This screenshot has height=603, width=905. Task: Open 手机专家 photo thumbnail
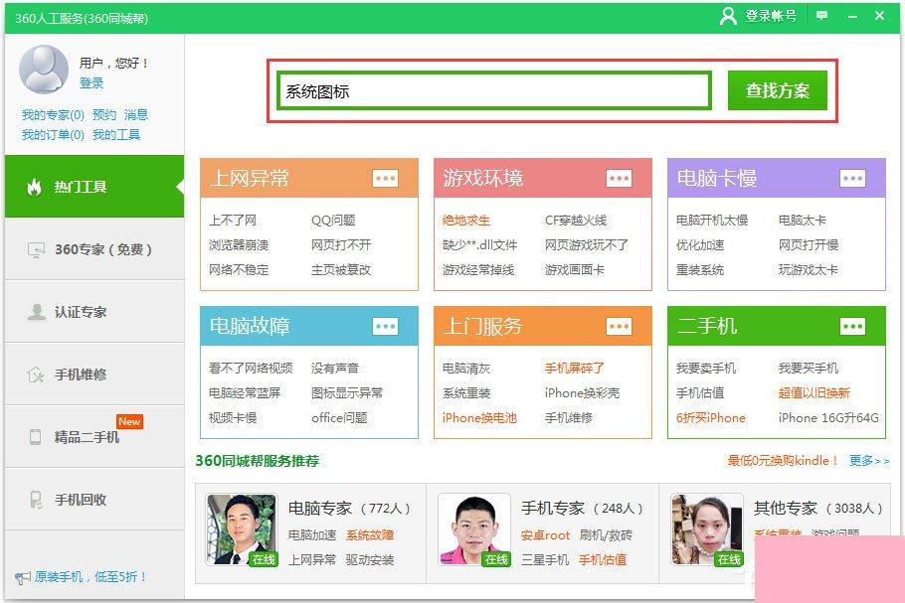point(474,529)
